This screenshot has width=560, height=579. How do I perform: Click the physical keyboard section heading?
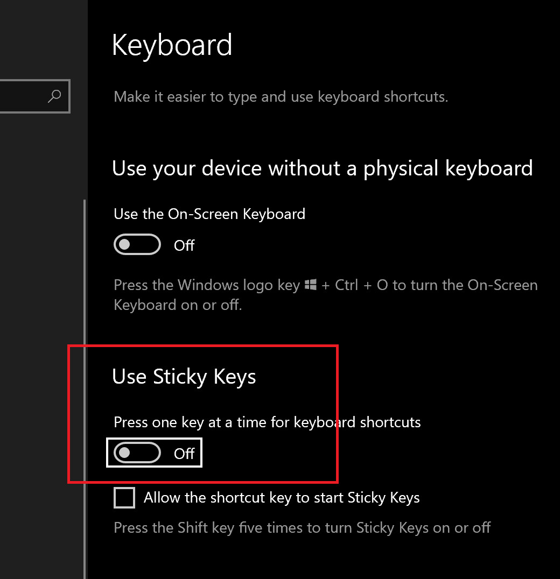click(323, 169)
